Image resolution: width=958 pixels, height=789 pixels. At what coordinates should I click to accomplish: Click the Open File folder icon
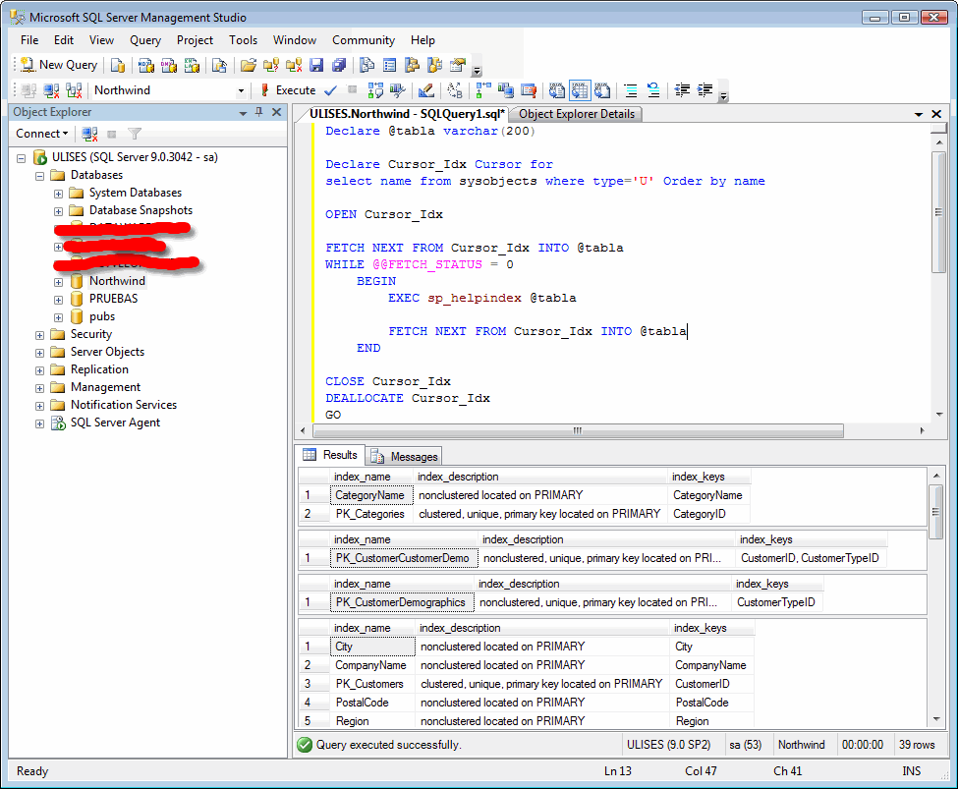(x=248, y=66)
